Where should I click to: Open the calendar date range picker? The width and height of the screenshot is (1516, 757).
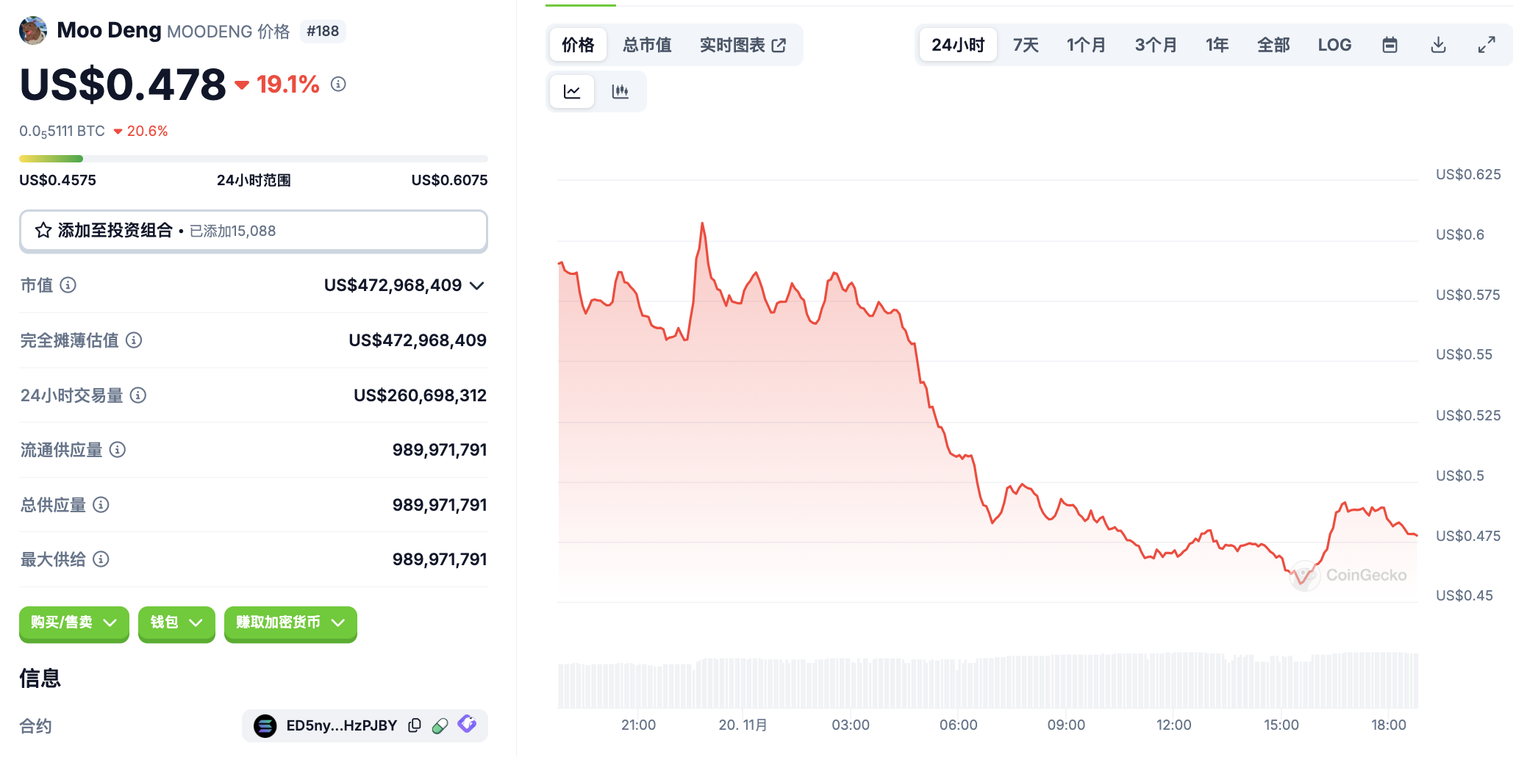coord(1389,45)
